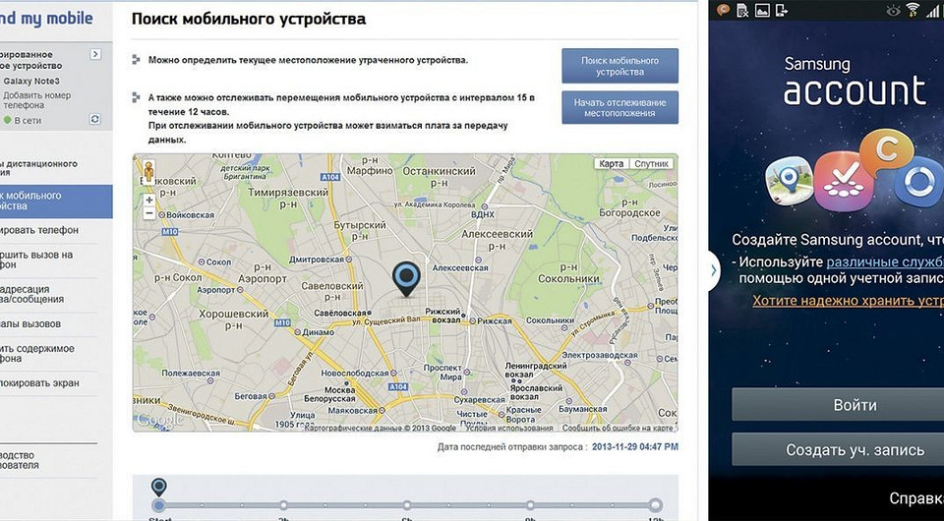Click the 12h end marker on timeline
Image resolution: width=944 pixels, height=521 pixels.
(656, 504)
